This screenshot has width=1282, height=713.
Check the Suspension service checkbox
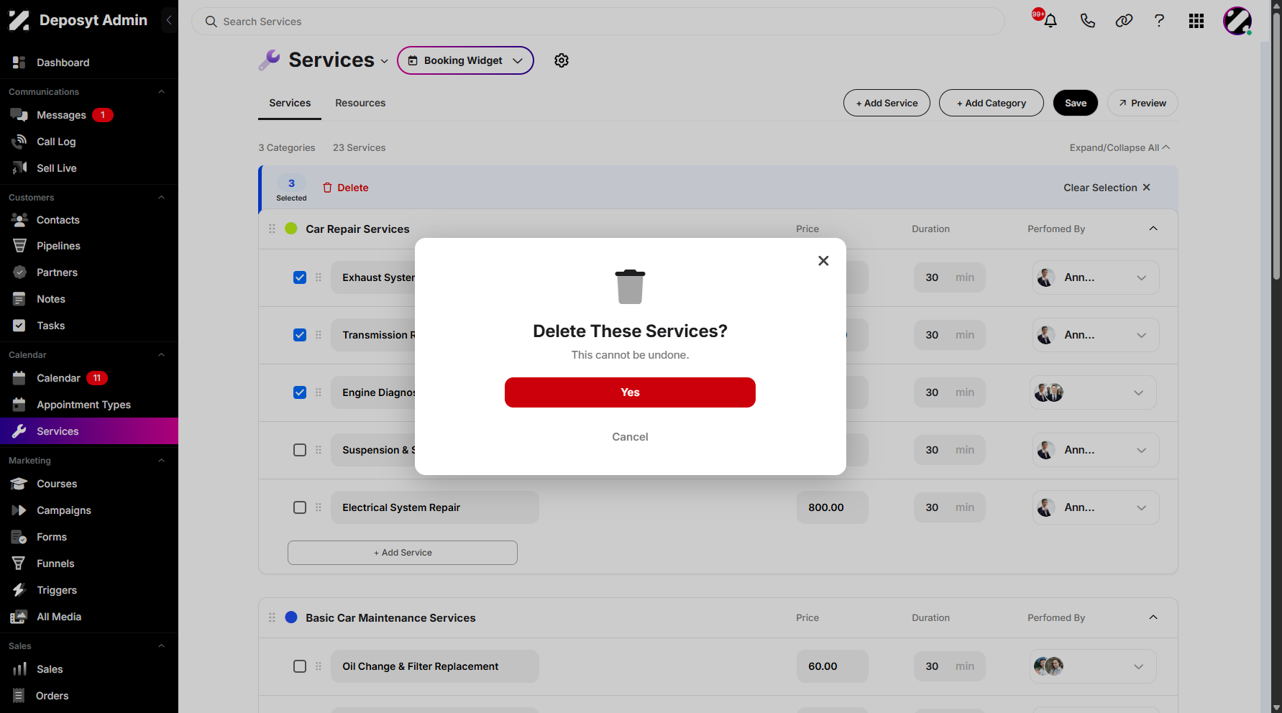tap(300, 450)
